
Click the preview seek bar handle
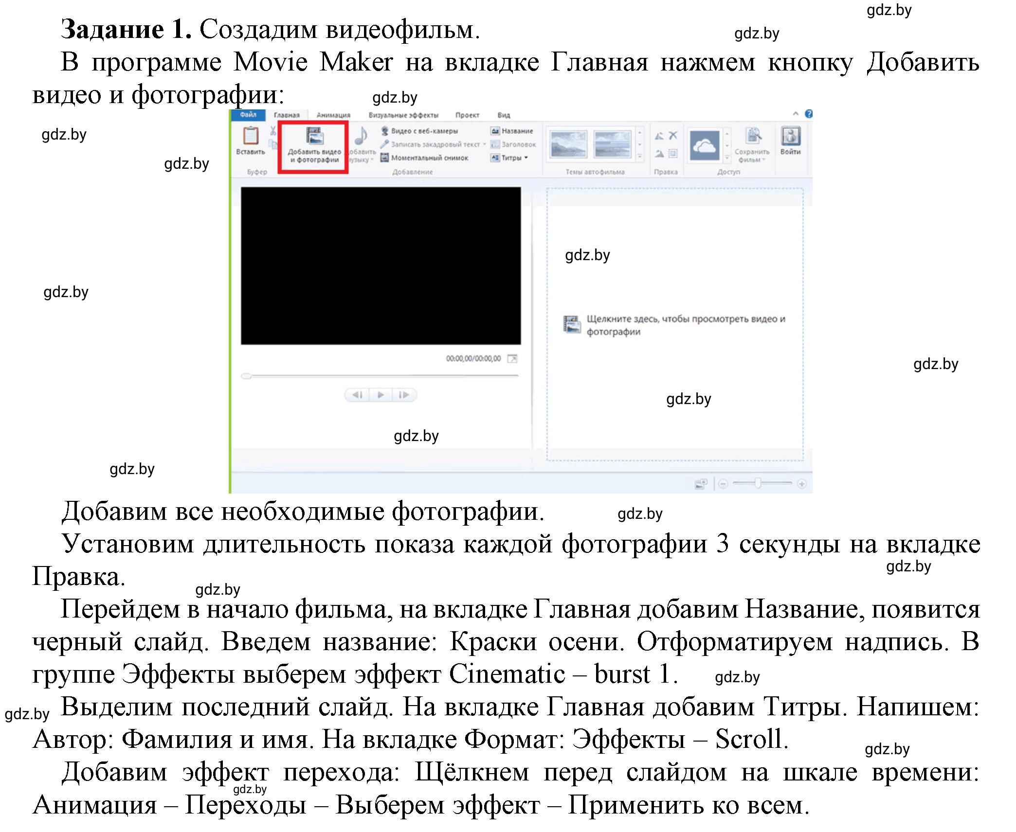click(x=246, y=376)
